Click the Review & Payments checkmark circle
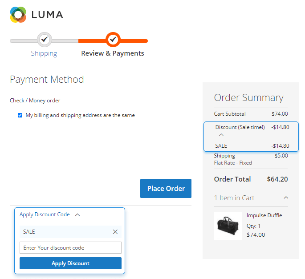305x279 pixels. (113, 40)
